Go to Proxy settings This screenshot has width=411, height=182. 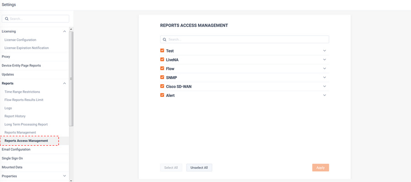pyautogui.click(x=6, y=57)
